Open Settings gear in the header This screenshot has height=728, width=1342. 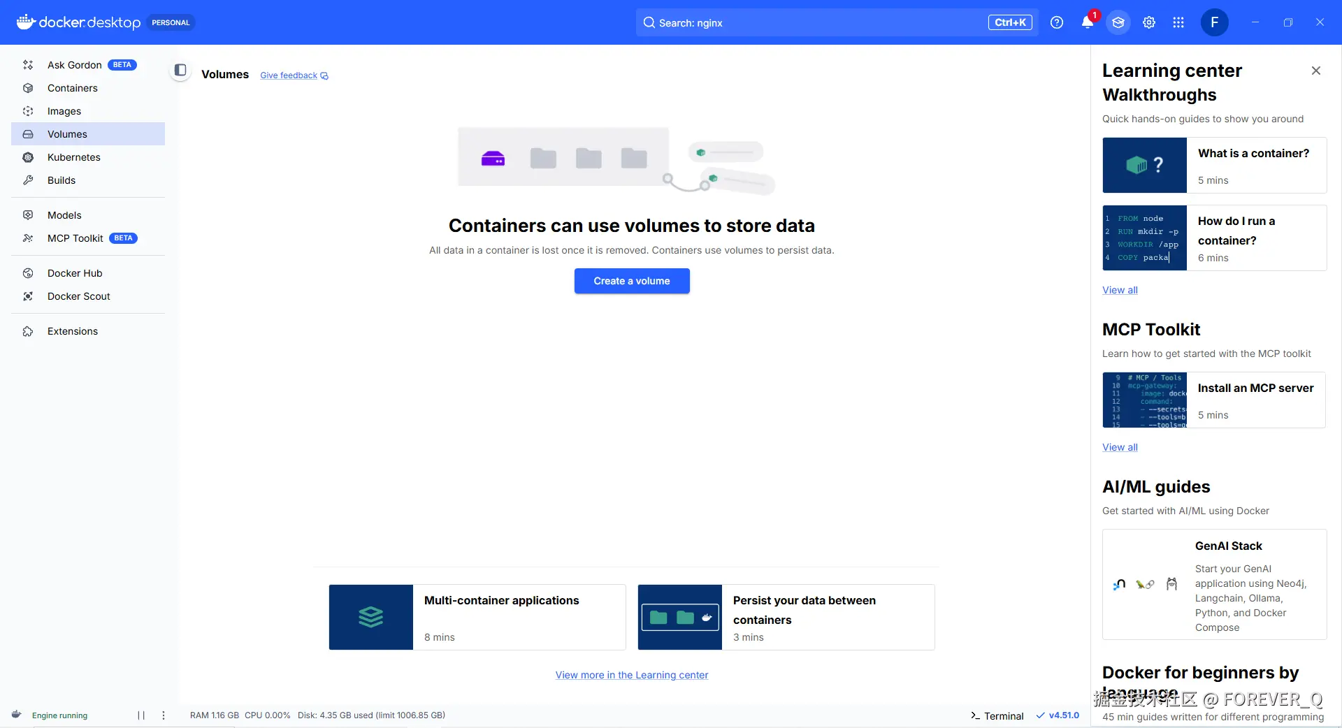pos(1149,22)
